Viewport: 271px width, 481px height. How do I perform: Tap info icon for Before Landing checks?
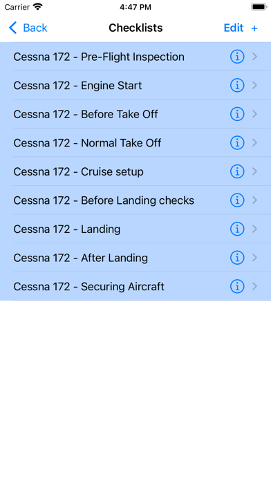point(237,200)
